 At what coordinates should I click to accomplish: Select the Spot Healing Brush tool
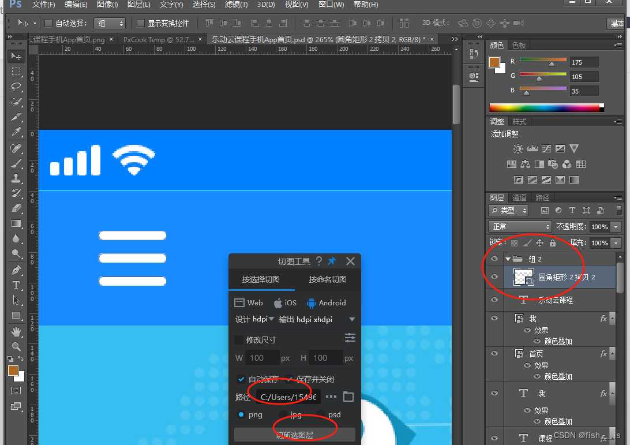point(16,148)
